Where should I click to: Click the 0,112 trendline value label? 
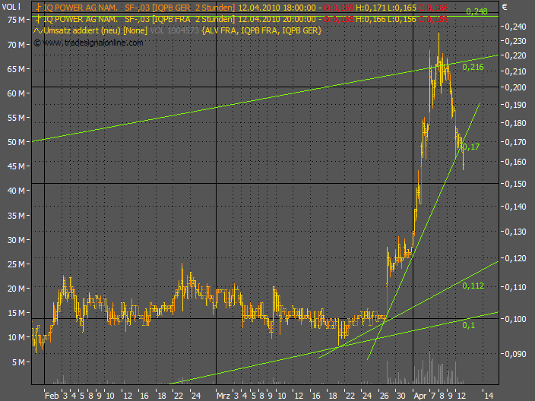(473, 286)
